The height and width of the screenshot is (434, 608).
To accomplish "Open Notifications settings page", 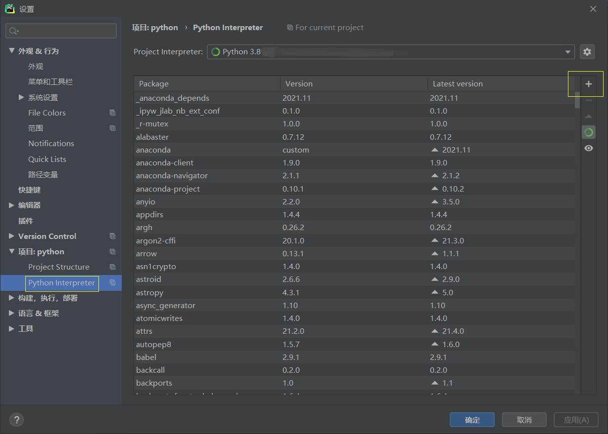I will [51, 144].
